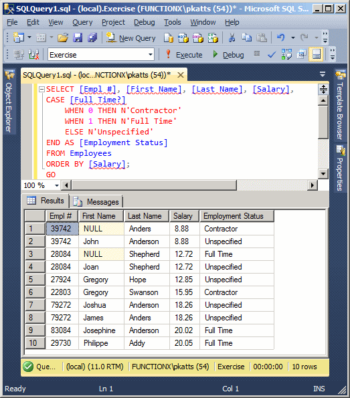Open the Query menu
The image size is (350, 398).
pos(82,22)
